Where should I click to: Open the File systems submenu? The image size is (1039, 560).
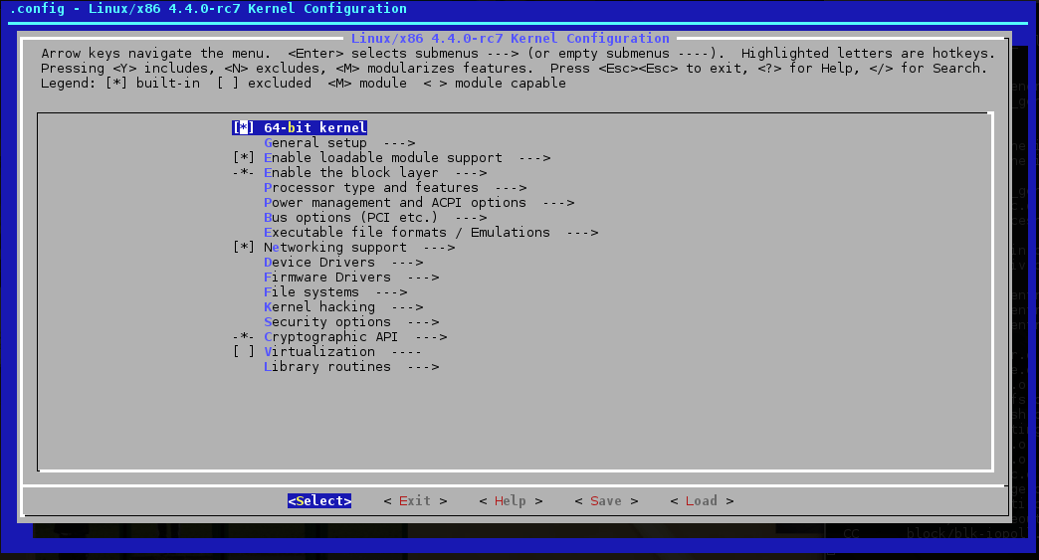pos(335,291)
